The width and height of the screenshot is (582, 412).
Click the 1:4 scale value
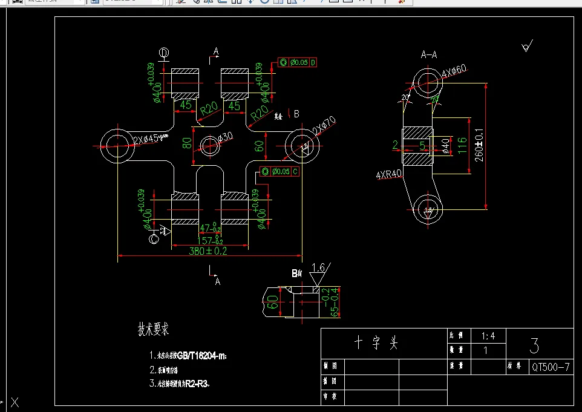coord(488,336)
